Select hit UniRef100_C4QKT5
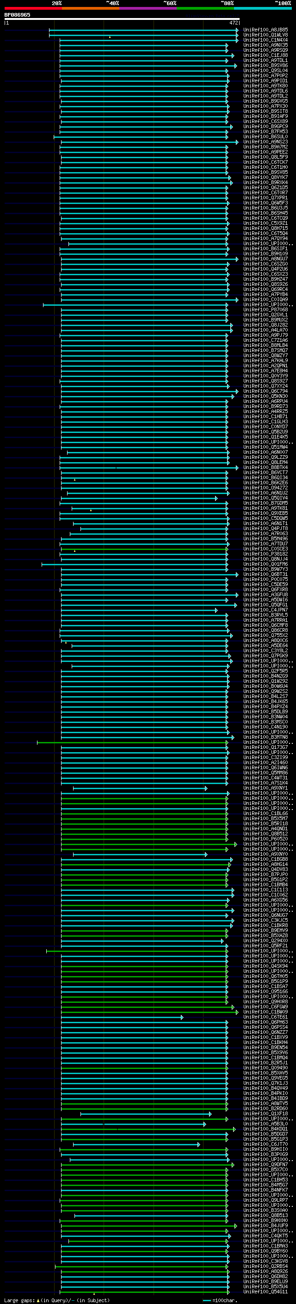 coord(265,1236)
